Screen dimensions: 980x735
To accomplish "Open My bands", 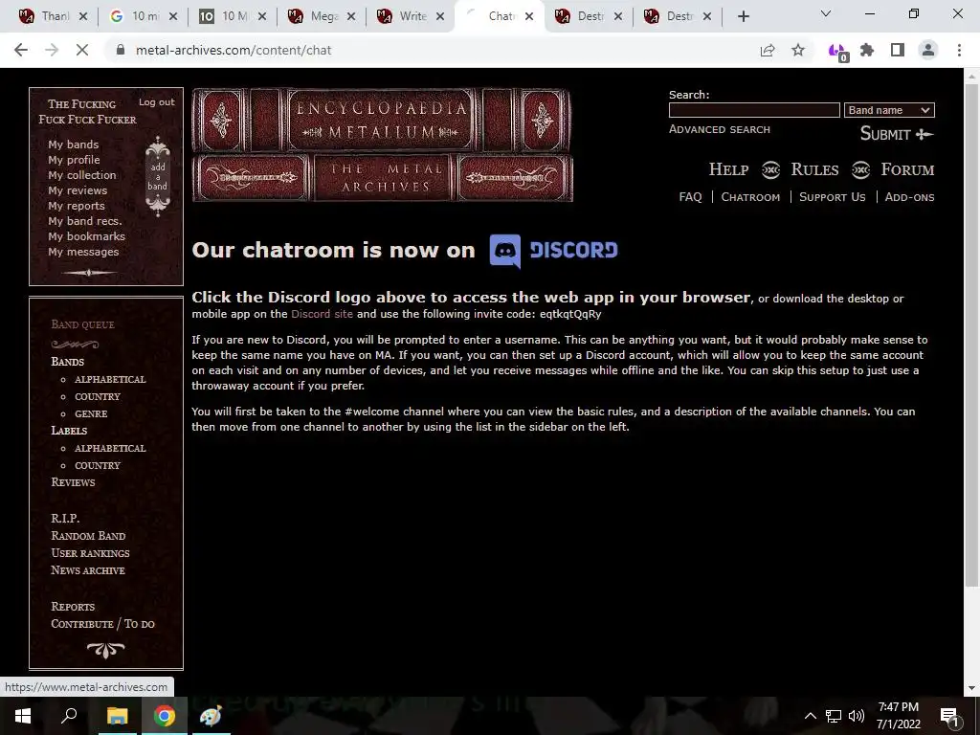I will click(73, 145).
